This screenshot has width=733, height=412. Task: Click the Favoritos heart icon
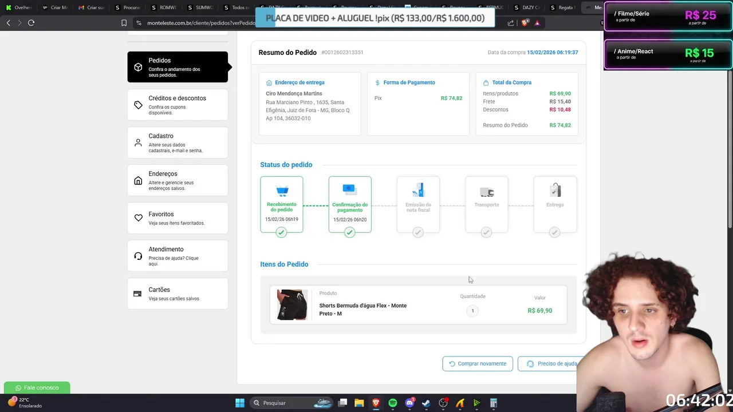[x=138, y=218]
